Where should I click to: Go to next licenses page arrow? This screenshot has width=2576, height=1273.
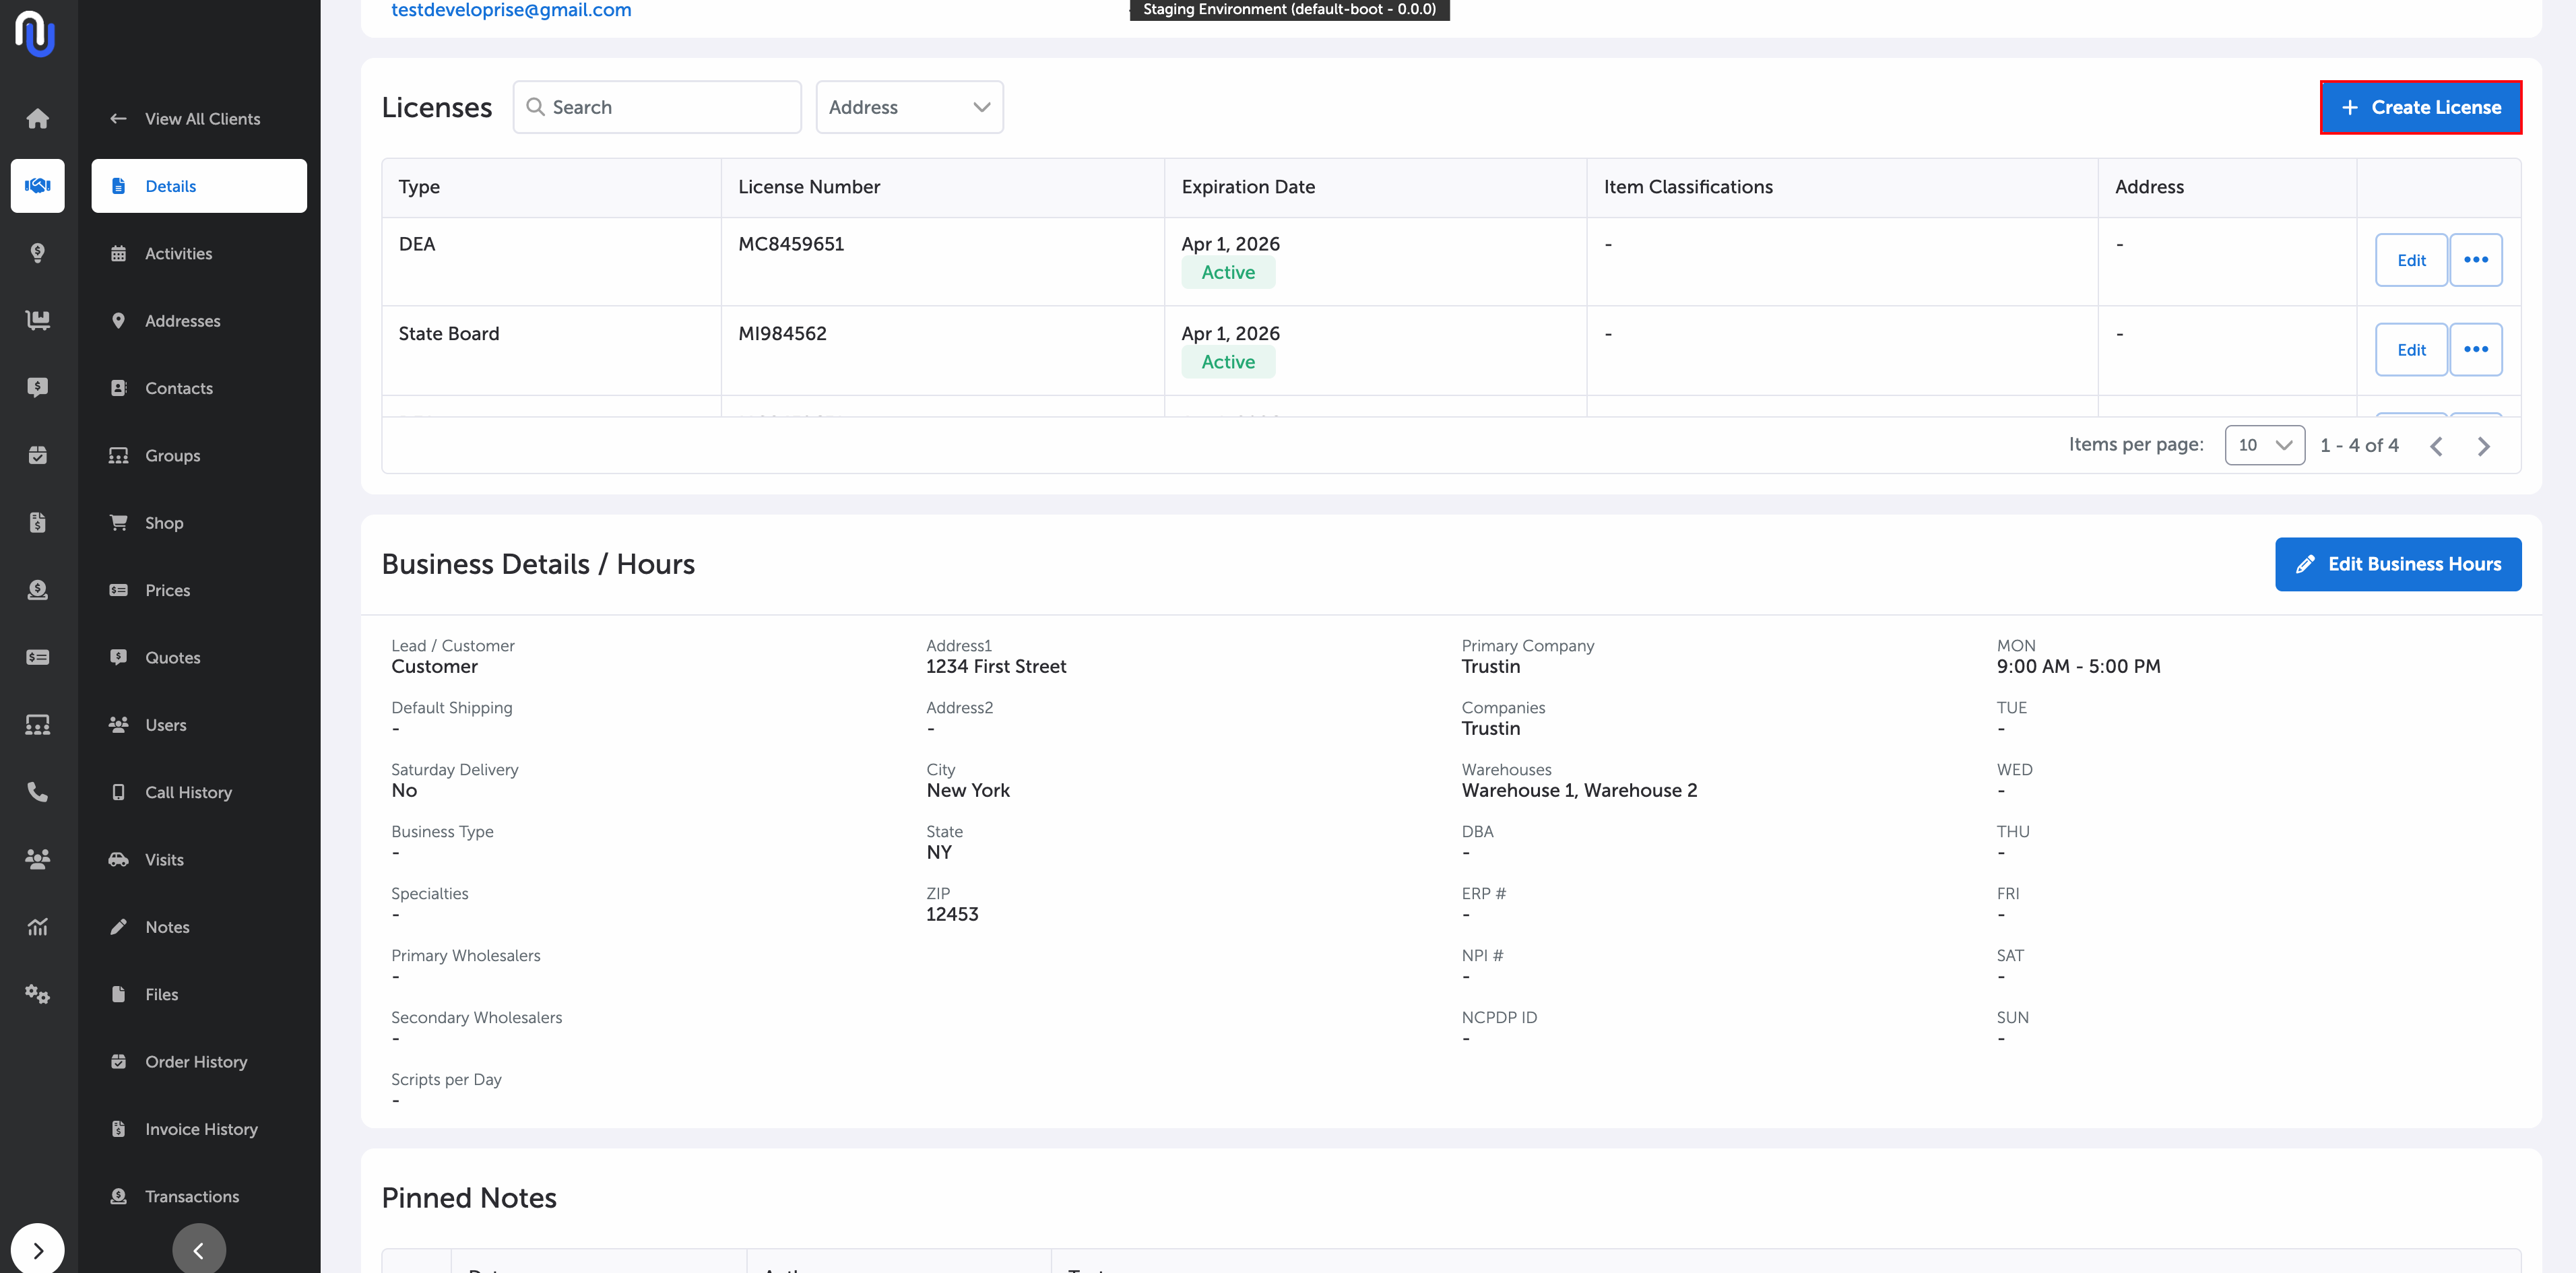[x=2483, y=446]
